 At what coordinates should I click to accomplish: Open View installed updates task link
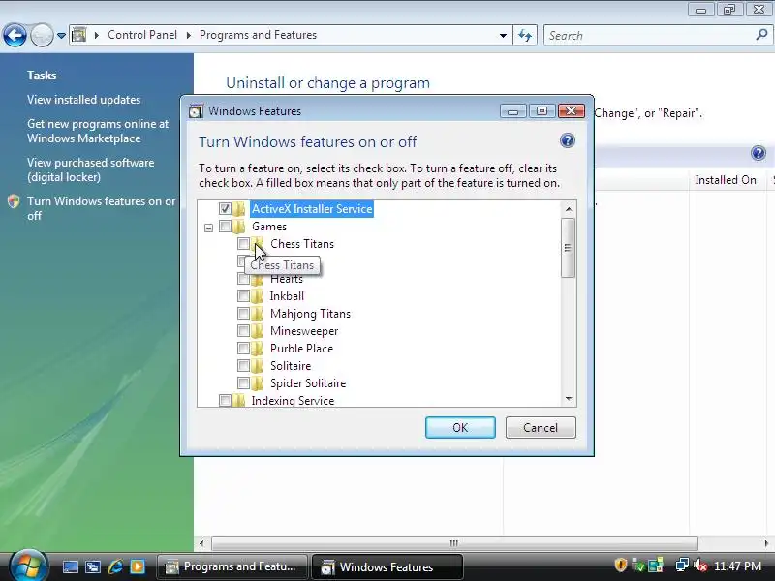pos(84,100)
